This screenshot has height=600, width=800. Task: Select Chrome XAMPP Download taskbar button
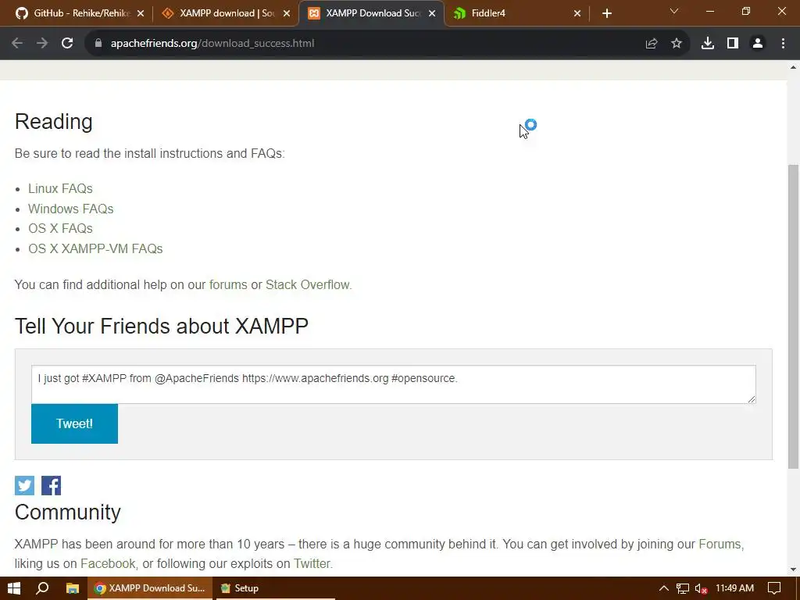click(x=150, y=588)
